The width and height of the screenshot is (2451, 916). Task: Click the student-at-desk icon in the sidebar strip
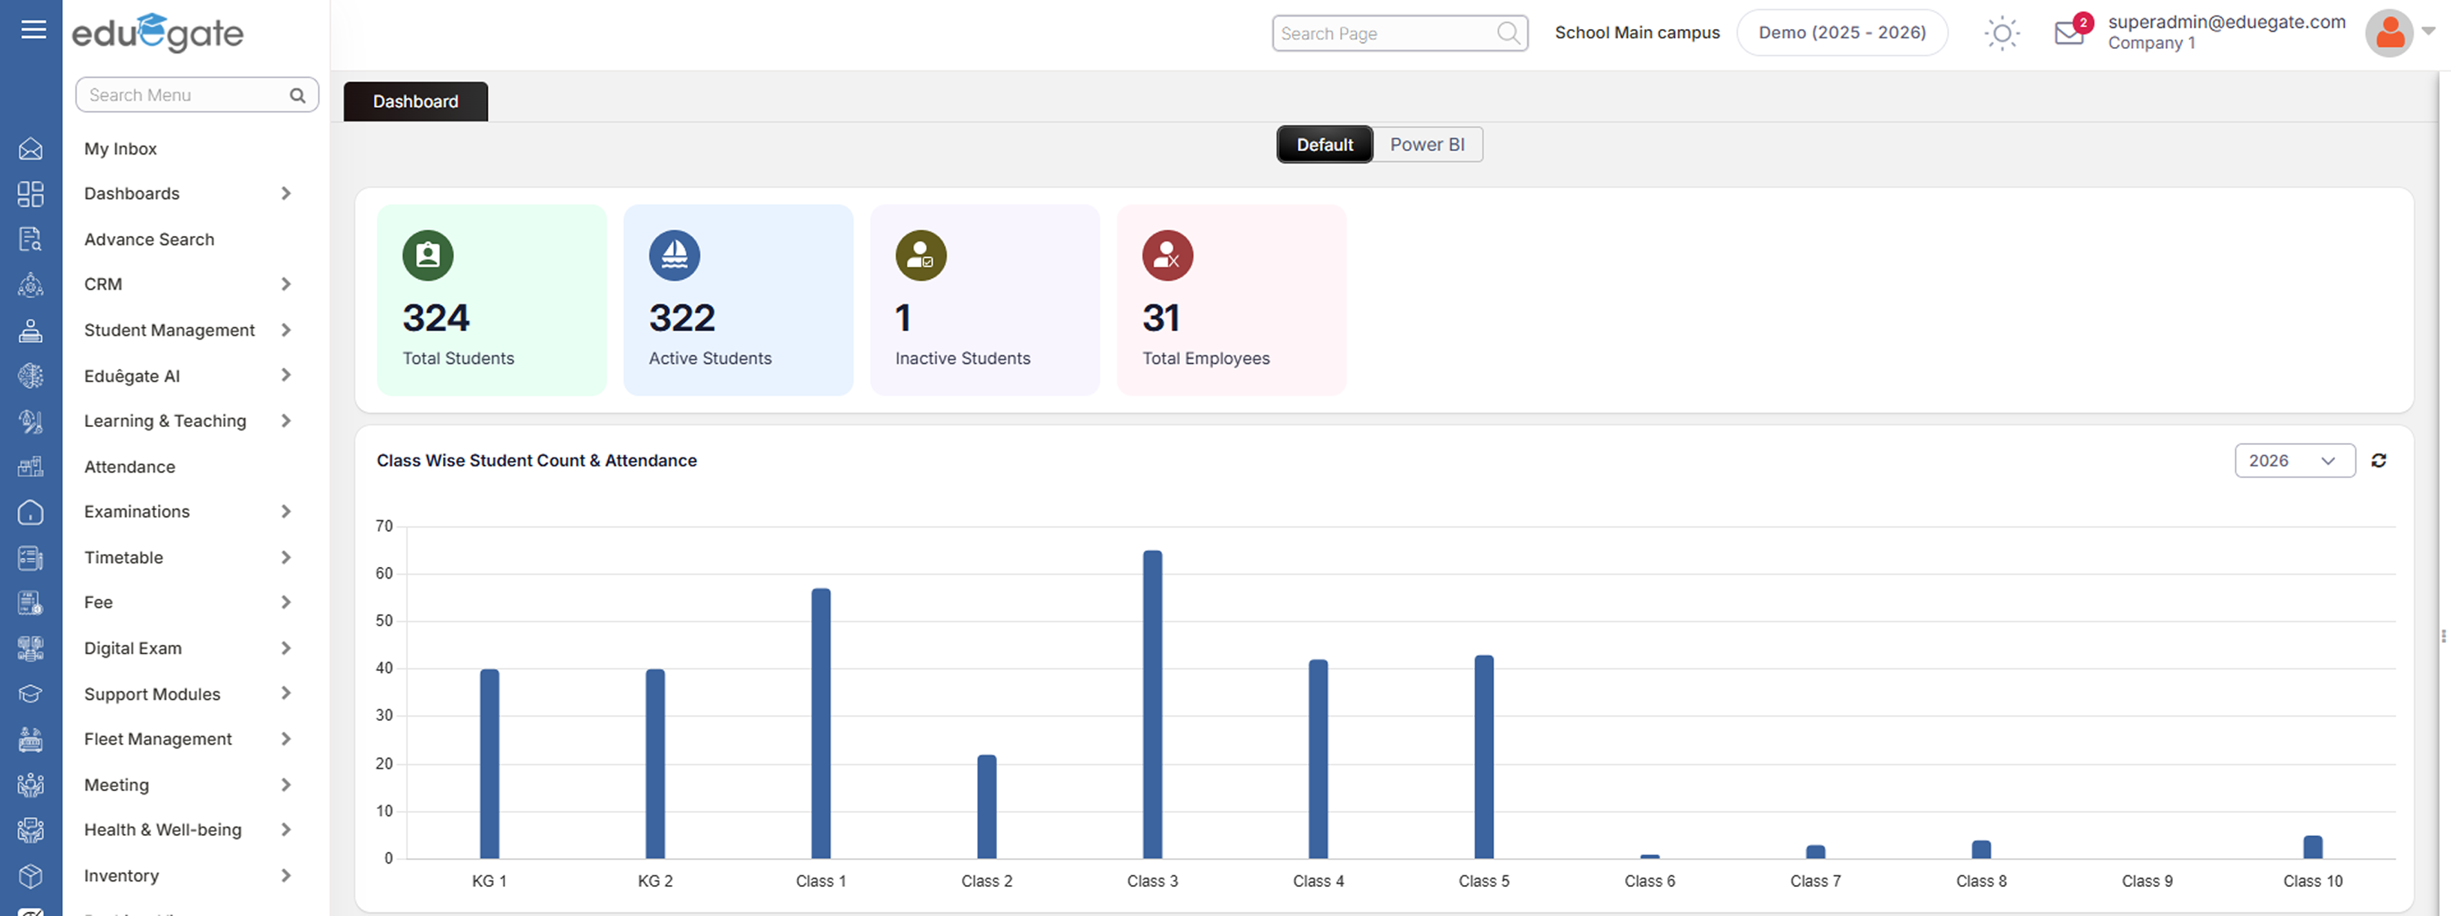(x=30, y=330)
